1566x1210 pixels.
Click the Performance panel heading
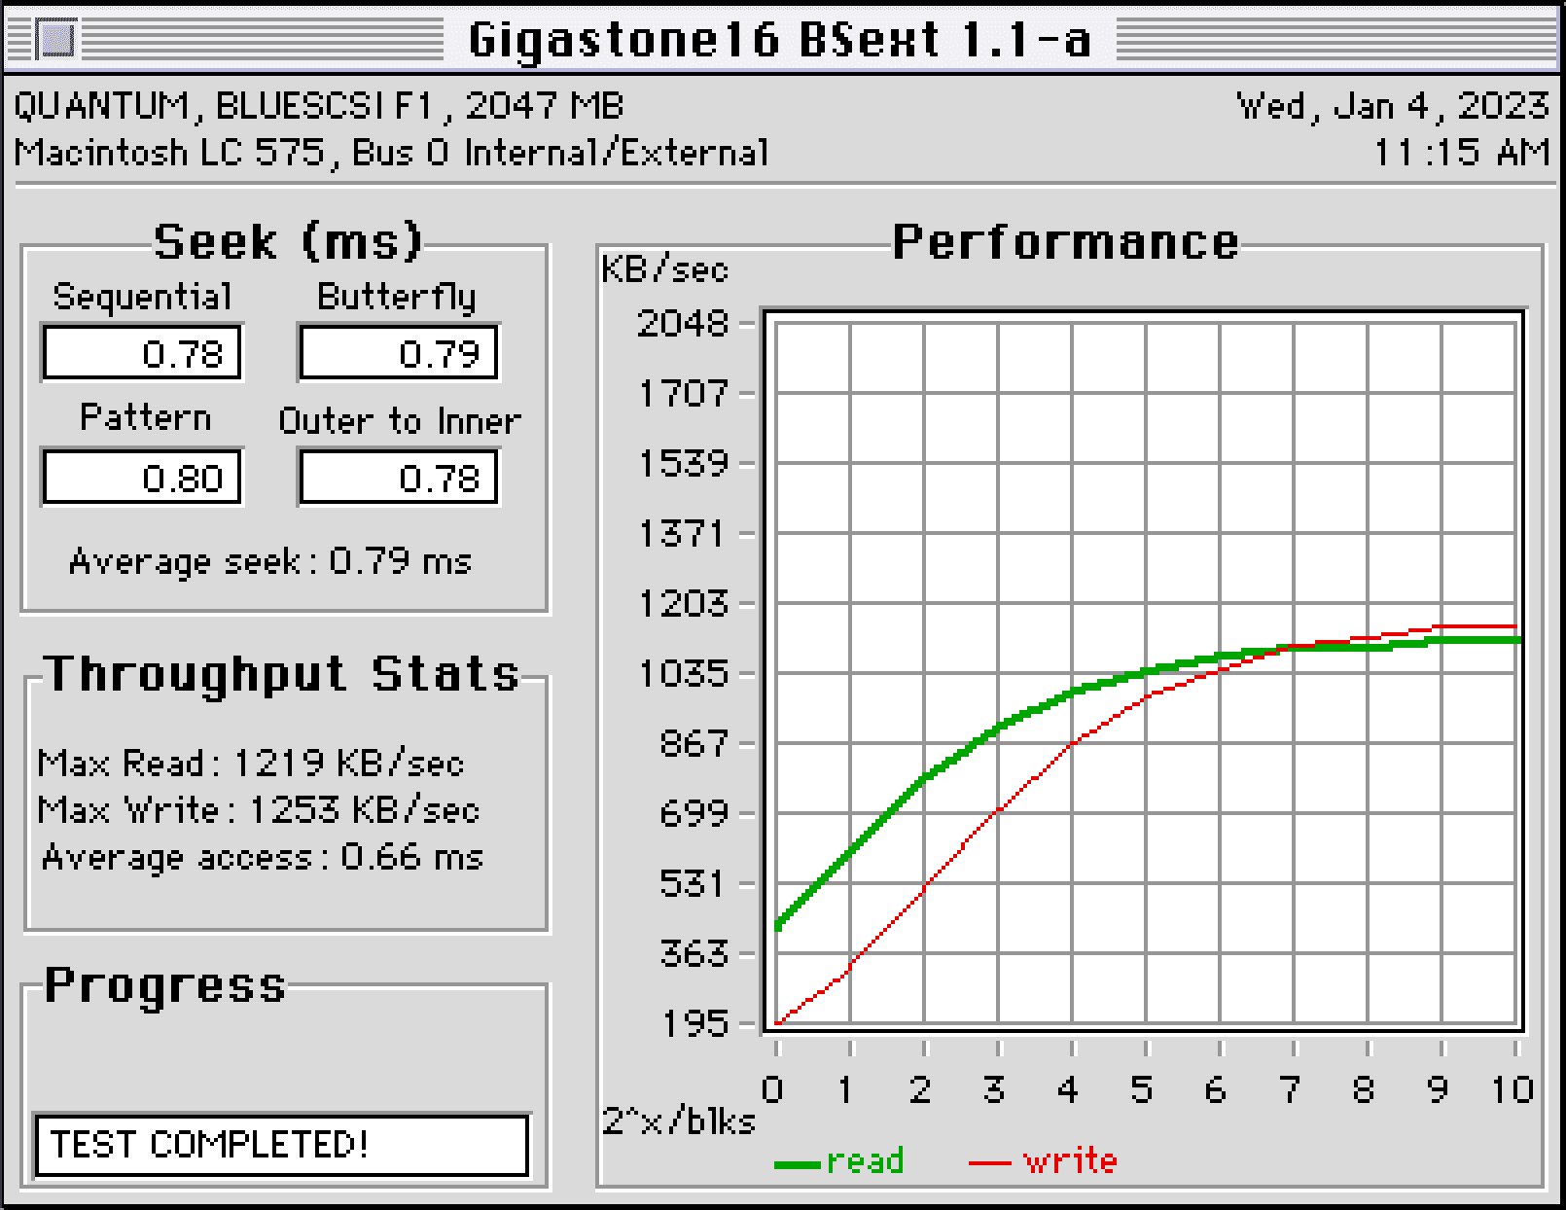[1065, 242]
